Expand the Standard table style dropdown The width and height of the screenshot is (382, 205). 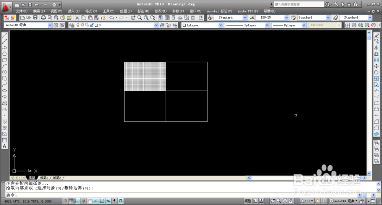pyautogui.click(x=328, y=18)
